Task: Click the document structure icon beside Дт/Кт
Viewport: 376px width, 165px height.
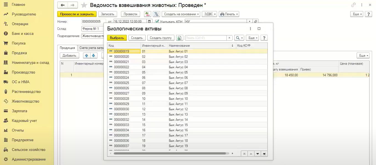Action: [x=156, y=14]
